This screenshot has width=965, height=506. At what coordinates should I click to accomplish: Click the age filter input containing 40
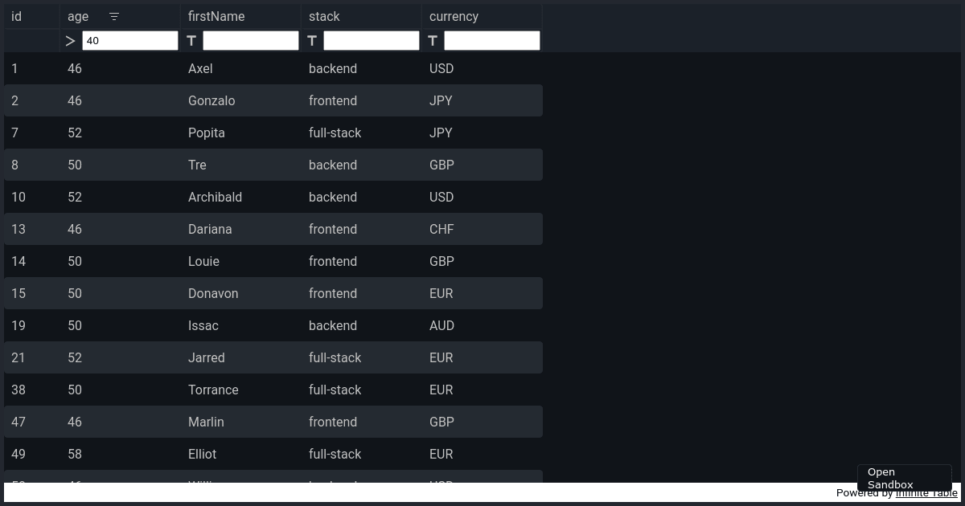coord(130,40)
